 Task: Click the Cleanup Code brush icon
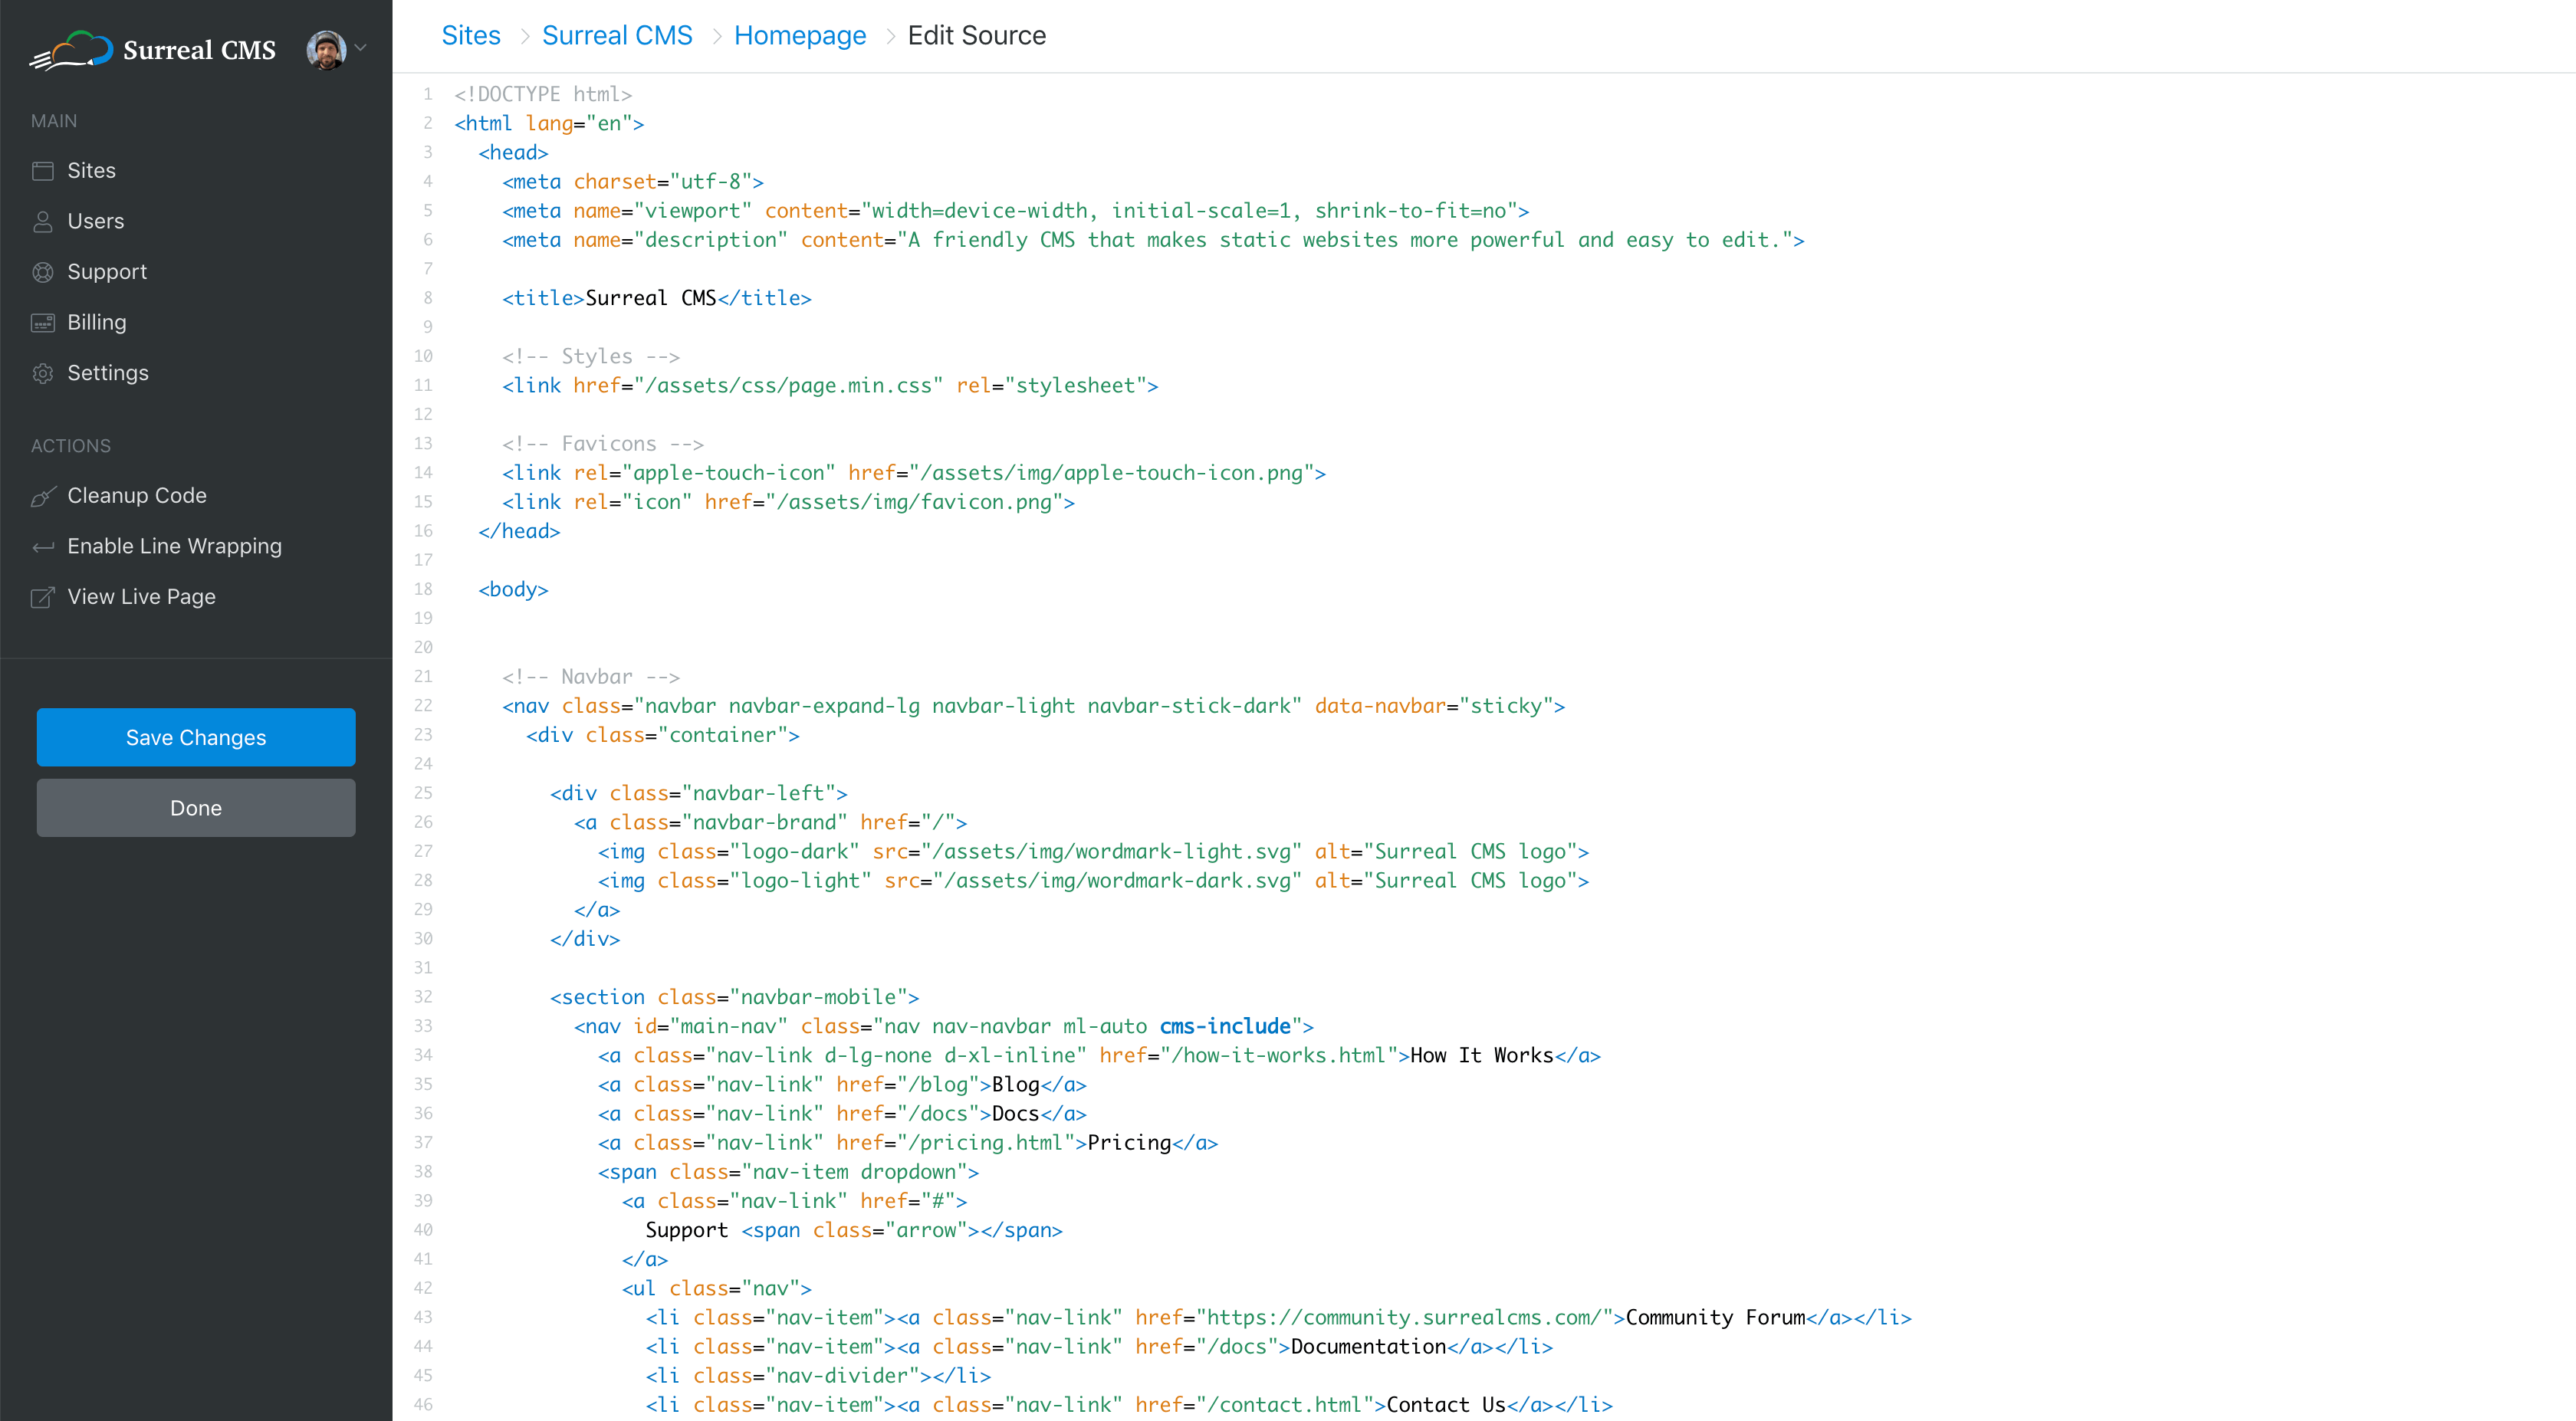tap(42, 496)
